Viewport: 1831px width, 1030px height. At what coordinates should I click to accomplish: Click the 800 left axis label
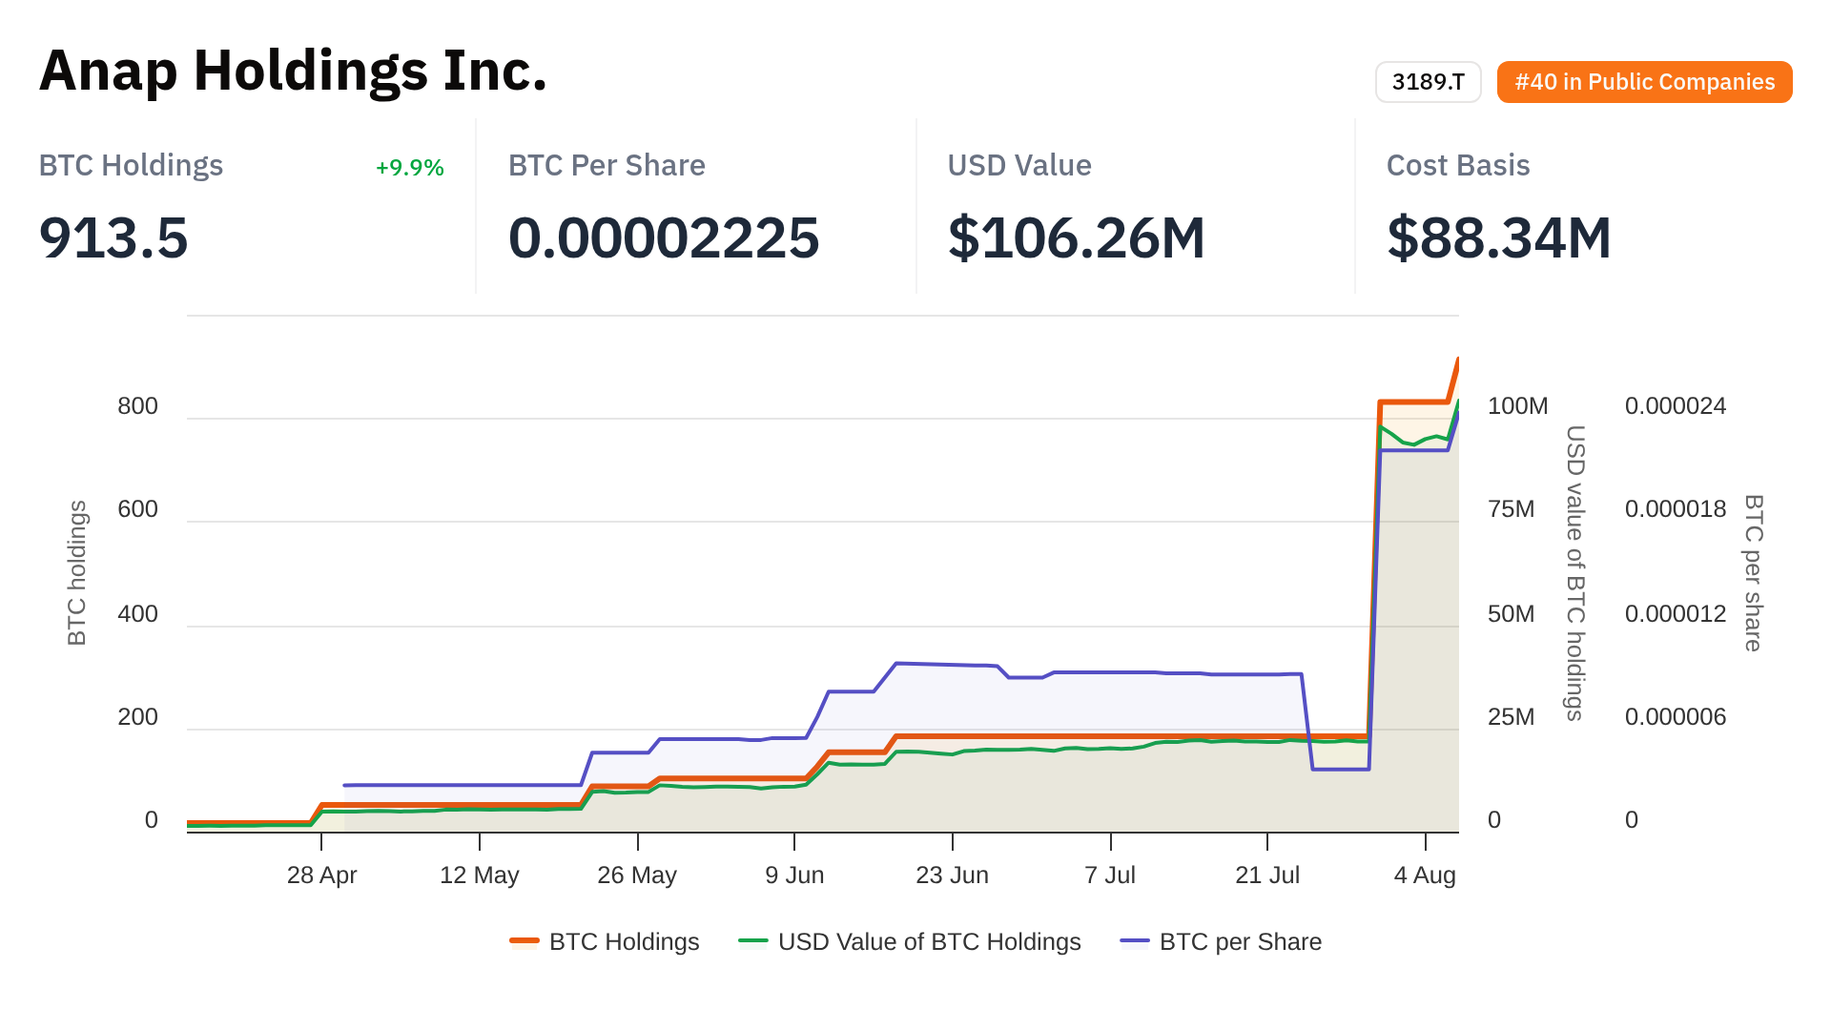click(137, 406)
